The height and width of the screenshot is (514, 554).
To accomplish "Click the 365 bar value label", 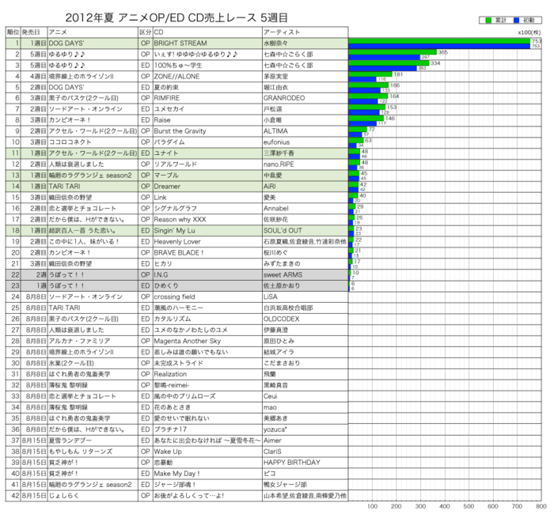I will 442,52.
